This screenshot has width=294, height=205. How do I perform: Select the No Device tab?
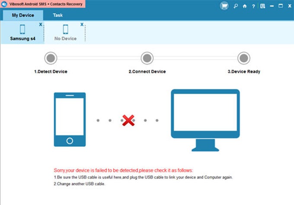tap(65, 32)
